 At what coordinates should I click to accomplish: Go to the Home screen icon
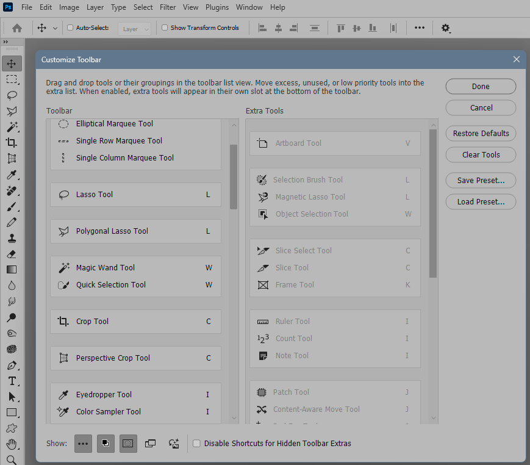(x=17, y=28)
